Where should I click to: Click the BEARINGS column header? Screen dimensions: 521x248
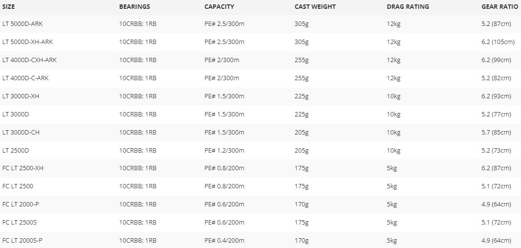[134, 7]
